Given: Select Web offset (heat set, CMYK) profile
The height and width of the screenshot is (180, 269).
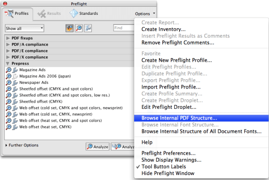Looking at the screenshot, I should coord(45,127).
